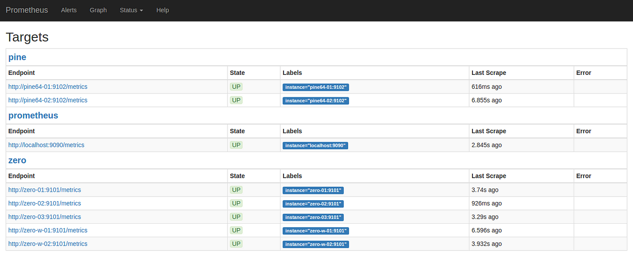Open http://zero-w-01:9101/metrics endpoint
Image resolution: width=633 pixels, height=276 pixels.
48,230
